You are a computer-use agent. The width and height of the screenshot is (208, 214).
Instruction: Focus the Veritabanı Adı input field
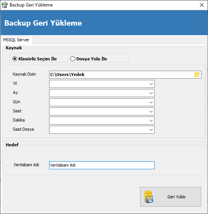pos(102,165)
